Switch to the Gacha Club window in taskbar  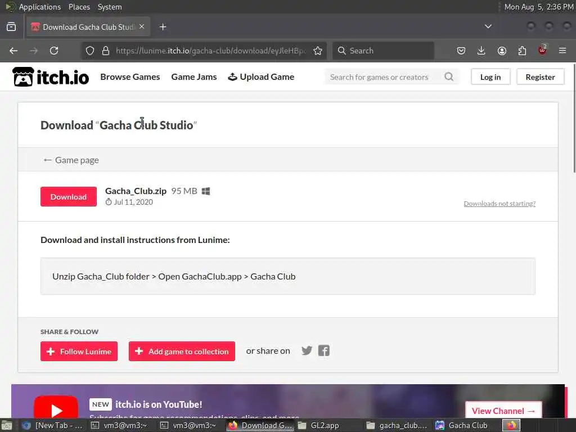(465, 425)
